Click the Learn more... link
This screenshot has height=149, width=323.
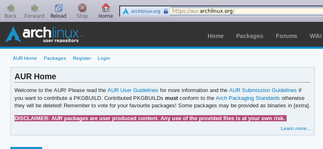tap(296, 128)
